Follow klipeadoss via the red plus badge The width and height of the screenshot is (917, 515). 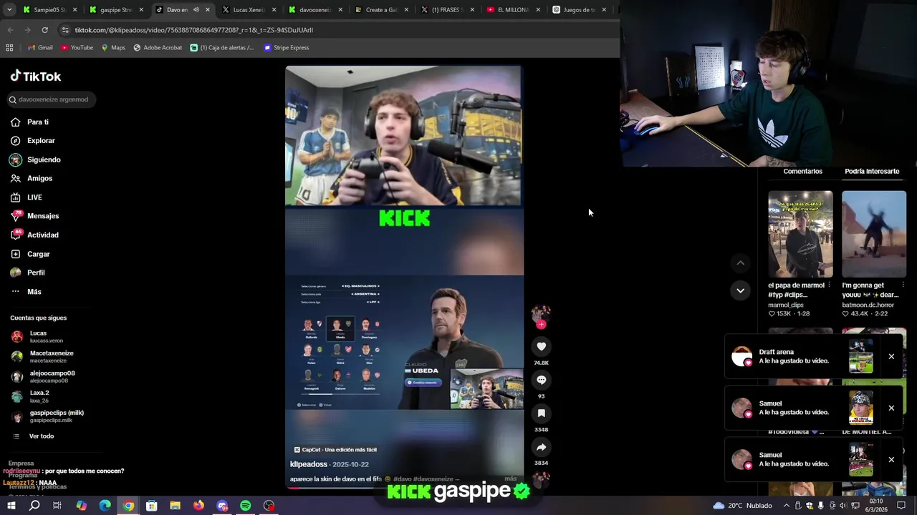click(x=541, y=325)
